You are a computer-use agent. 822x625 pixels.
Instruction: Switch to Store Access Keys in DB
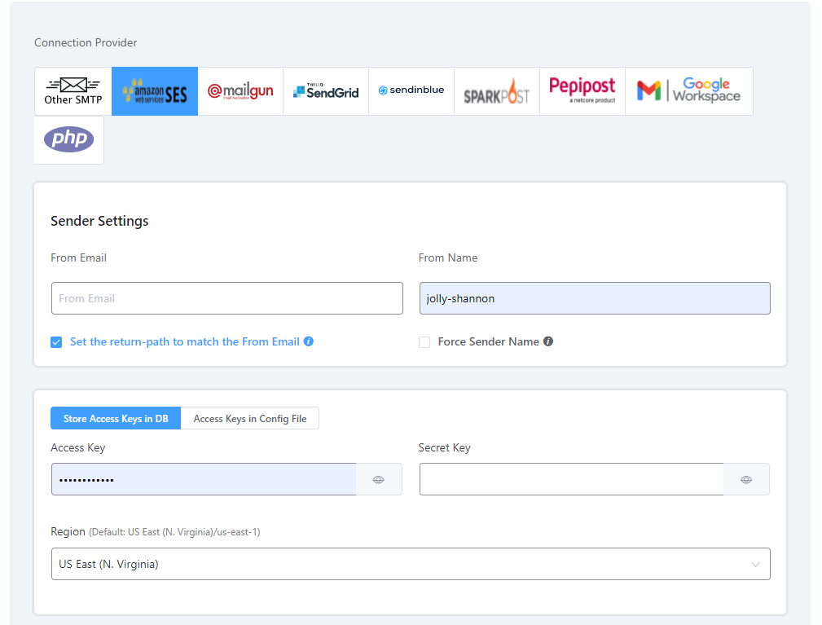click(116, 418)
